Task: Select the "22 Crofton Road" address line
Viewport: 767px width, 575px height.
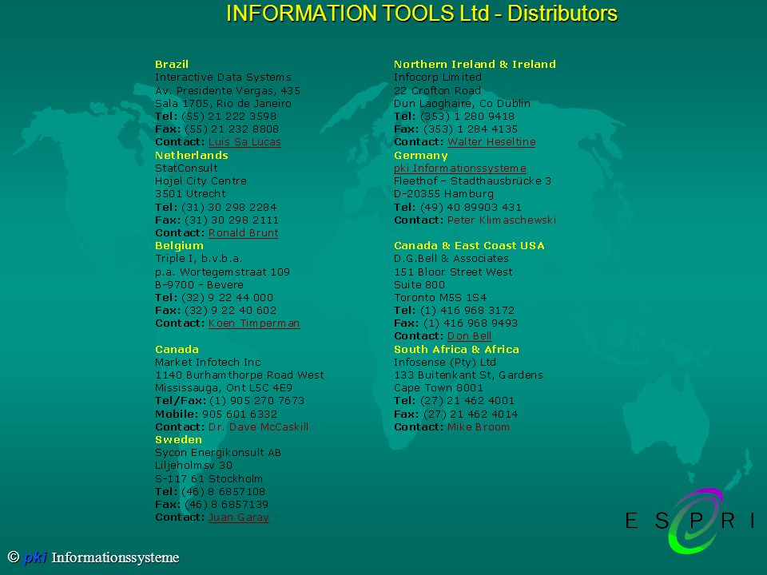Action: [x=437, y=90]
